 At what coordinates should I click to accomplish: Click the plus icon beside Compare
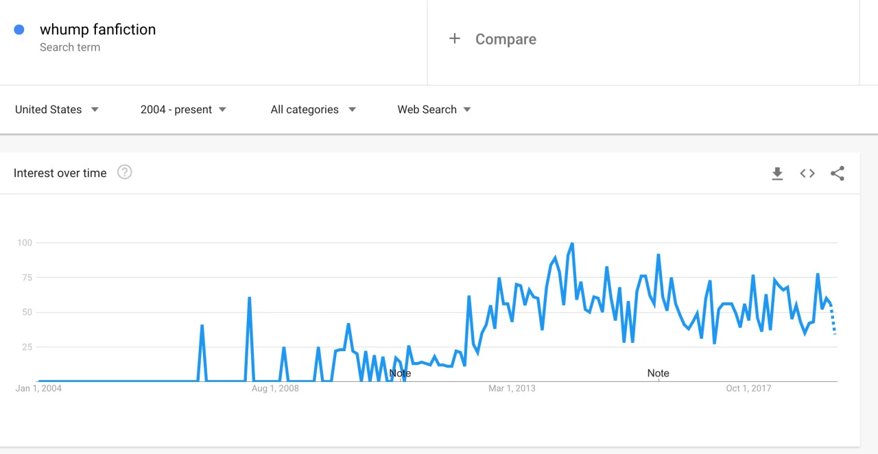click(x=454, y=39)
